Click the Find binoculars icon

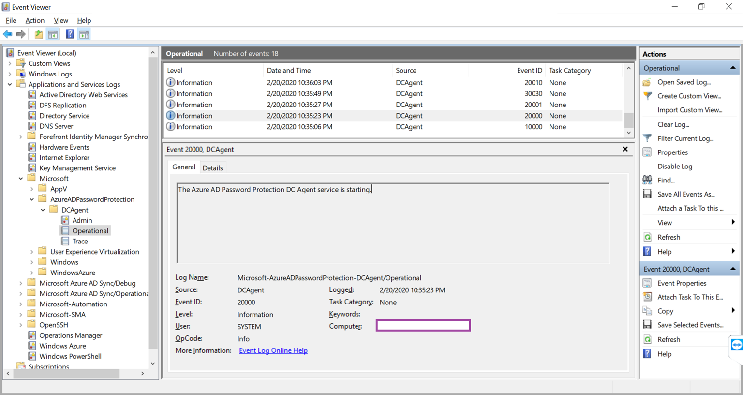pyautogui.click(x=647, y=180)
